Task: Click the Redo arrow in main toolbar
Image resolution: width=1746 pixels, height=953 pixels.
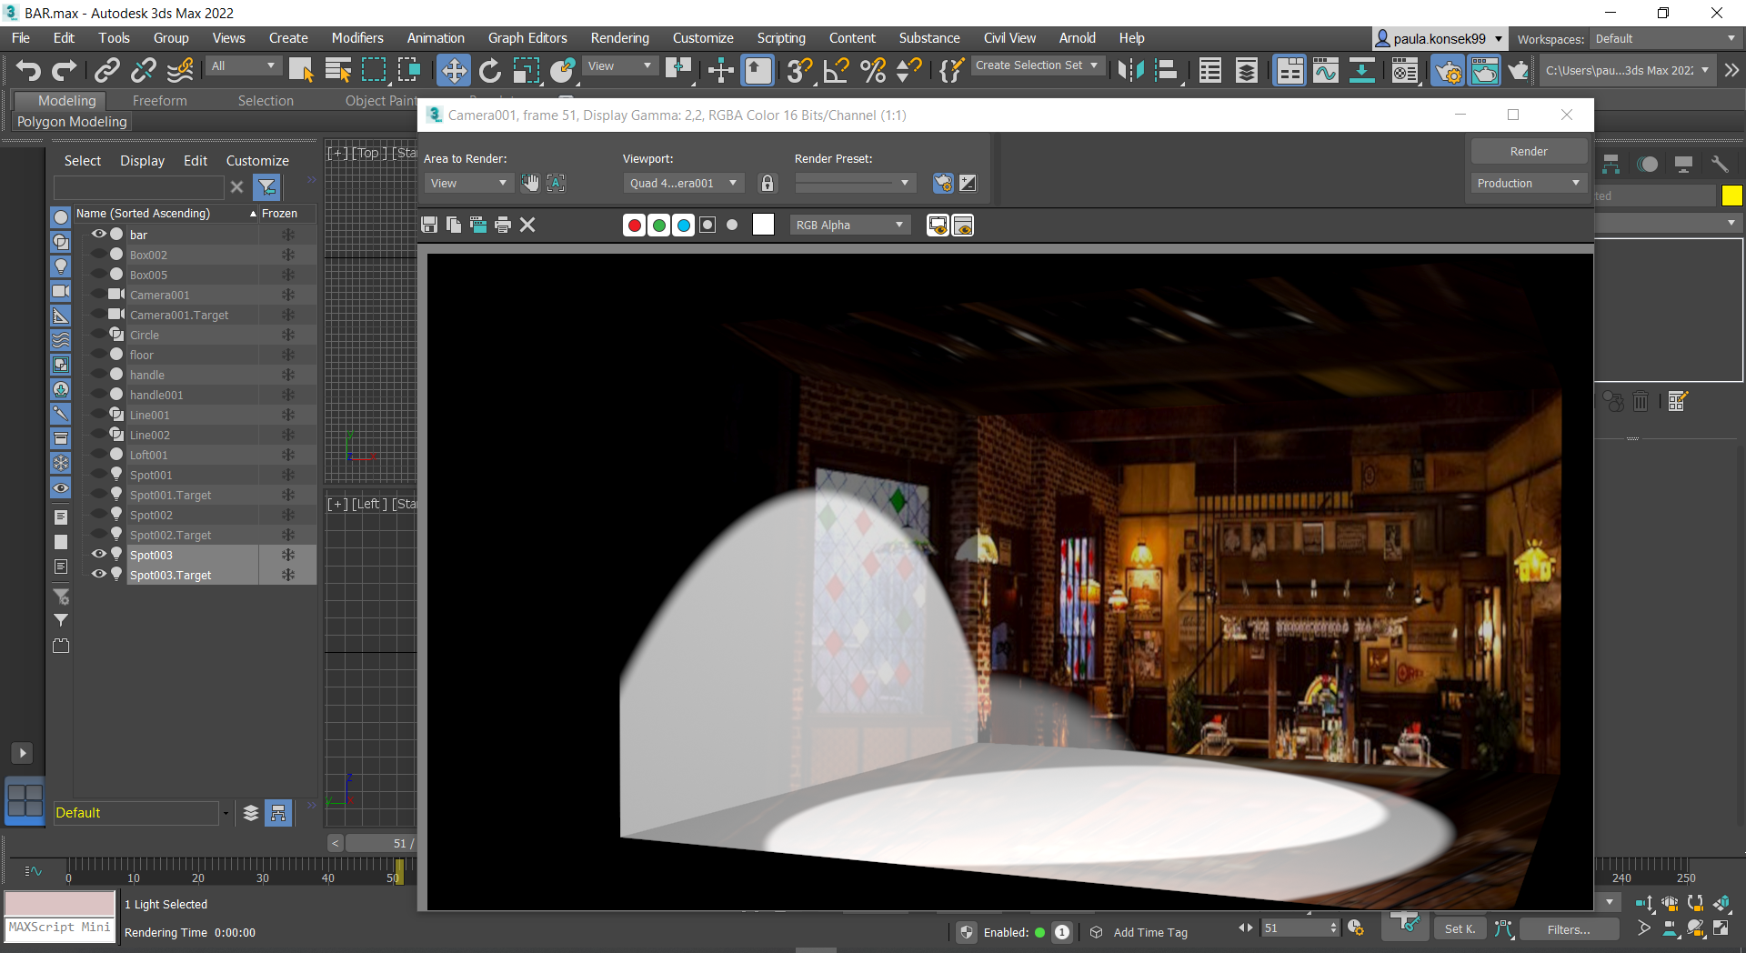Action: pyautogui.click(x=65, y=70)
